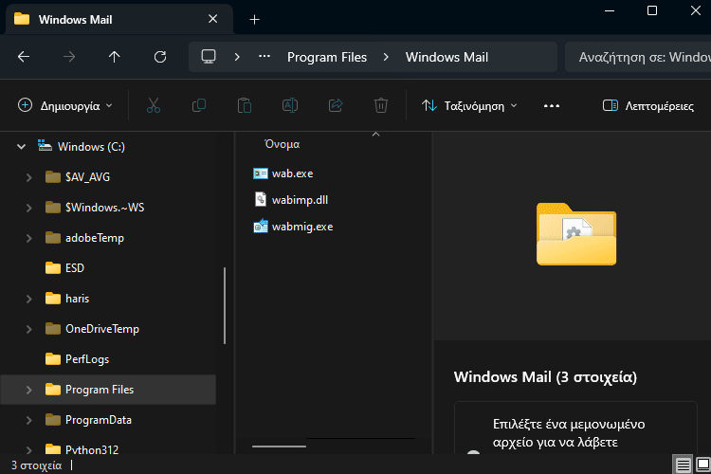Image resolution: width=711 pixels, height=474 pixels.
Task: Navigate to Program Files in breadcrumb
Action: click(x=327, y=57)
